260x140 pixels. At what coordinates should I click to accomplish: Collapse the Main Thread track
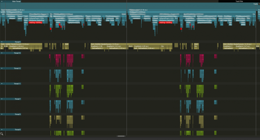2,1
